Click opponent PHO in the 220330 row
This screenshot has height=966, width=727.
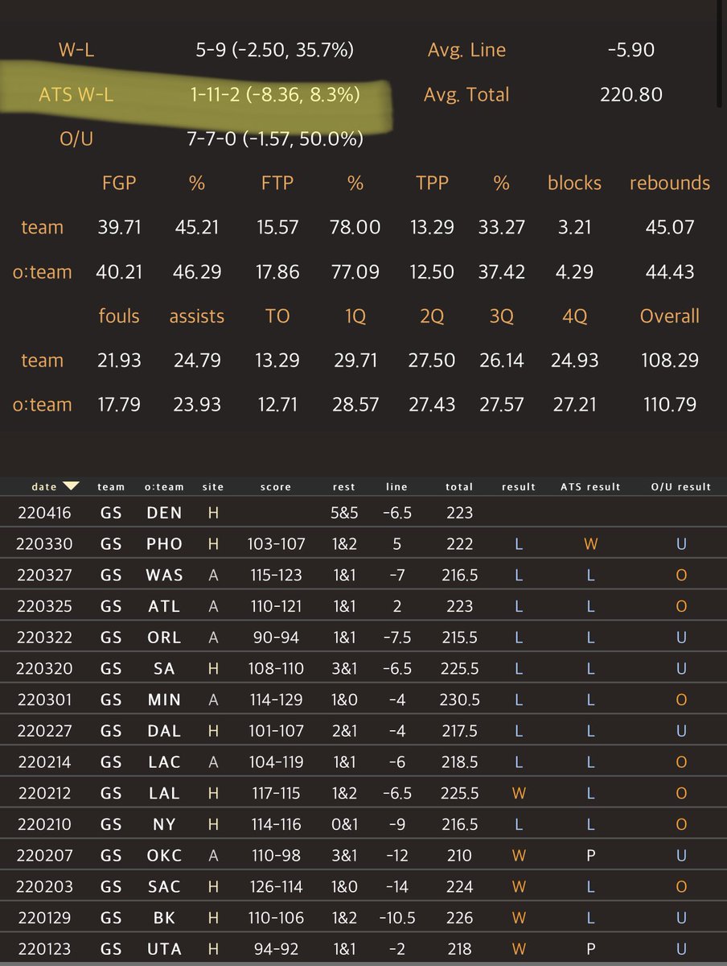164,544
